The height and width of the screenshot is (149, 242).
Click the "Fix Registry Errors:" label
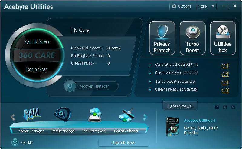(88, 56)
